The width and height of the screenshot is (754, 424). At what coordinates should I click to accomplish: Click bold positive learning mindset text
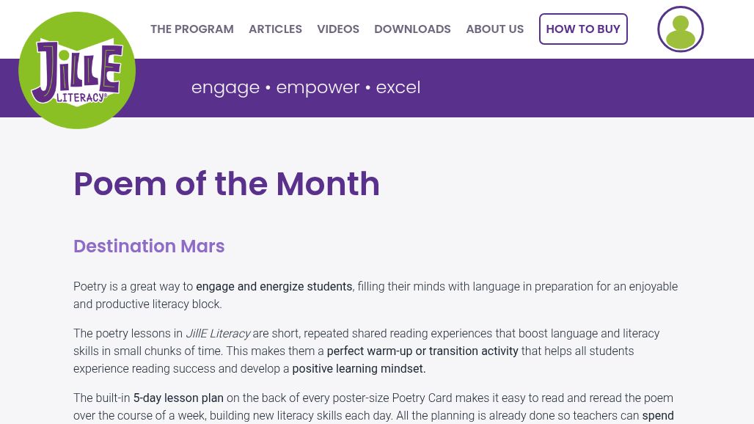[x=359, y=369]
